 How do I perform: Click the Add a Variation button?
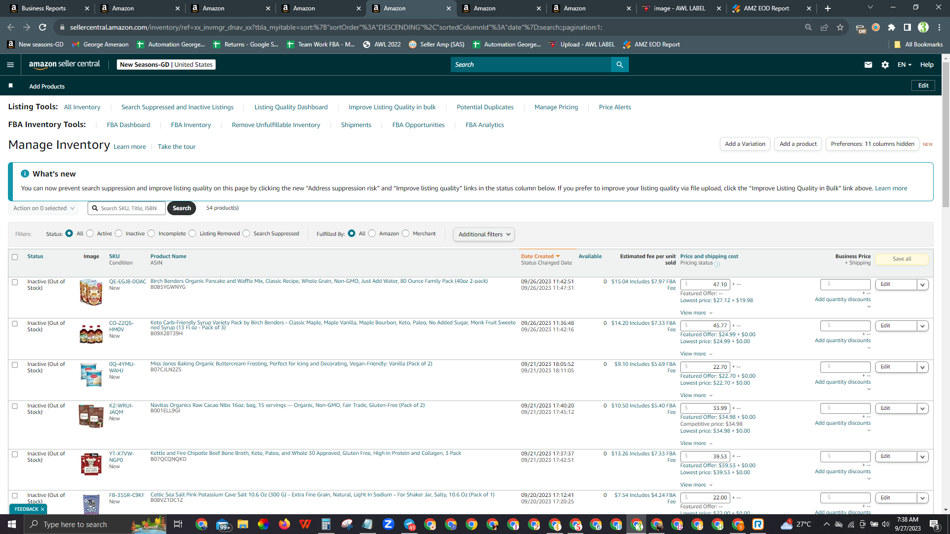pyautogui.click(x=745, y=144)
